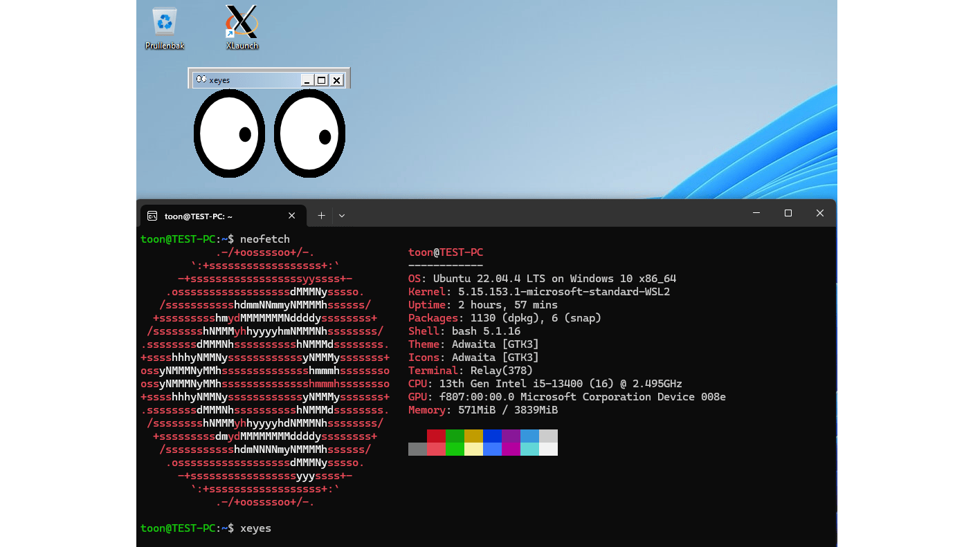Click the "CPU: 13th Gen Intel i5-13400" line
This screenshot has height=547, width=973.
click(x=545, y=384)
